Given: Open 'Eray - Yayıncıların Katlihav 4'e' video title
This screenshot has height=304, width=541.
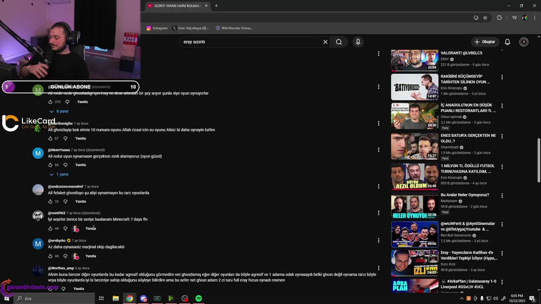Looking at the screenshot, I should (x=469, y=255).
